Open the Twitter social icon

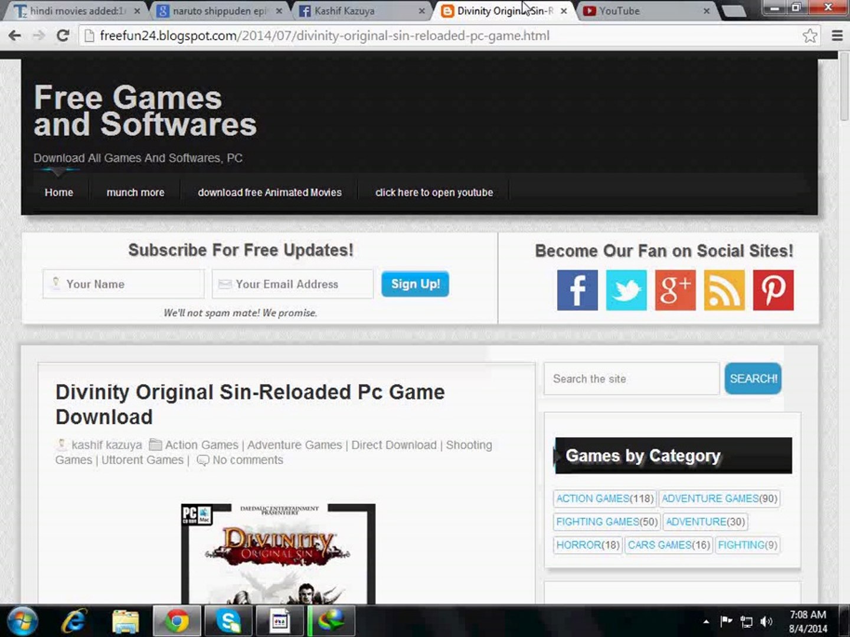click(626, 290)
